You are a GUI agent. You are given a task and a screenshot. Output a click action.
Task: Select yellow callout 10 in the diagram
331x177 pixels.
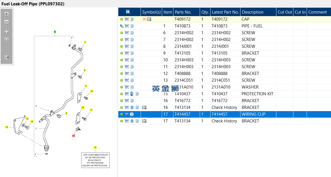[x=92, y=91]
